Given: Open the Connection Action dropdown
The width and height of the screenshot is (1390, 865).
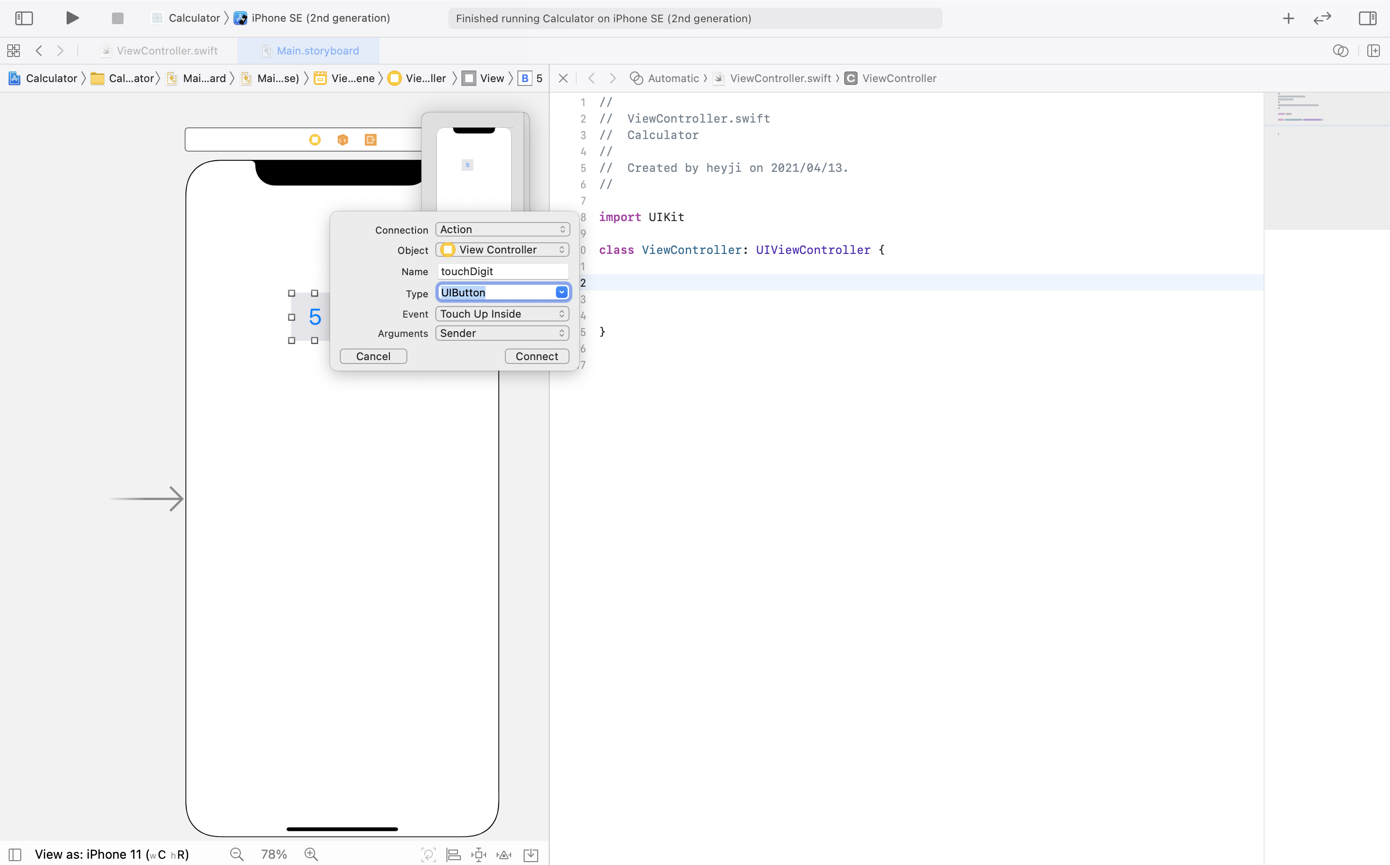Looking at the screenshot, I should (x=502, y=229).
